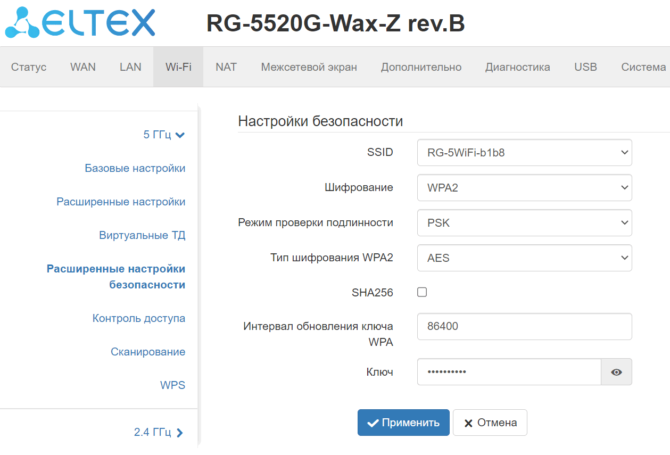
Task: Open the Режим проверки подлинности dropdown
Action: click(524, 223)
